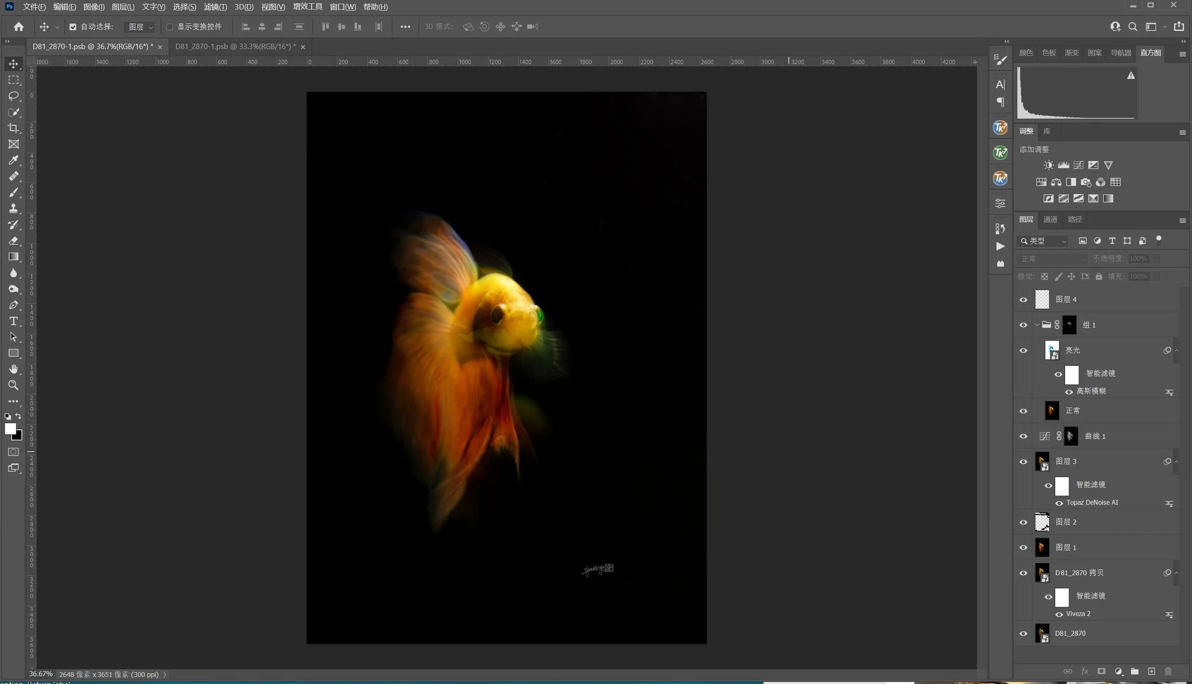Enable 显示变换控件 checkbox
This screenshot has height=684, width=1192.
[x=169, y=27]
